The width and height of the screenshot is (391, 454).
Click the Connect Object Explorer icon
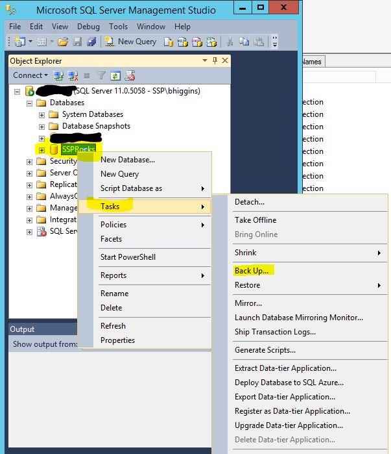click(58, 76)
